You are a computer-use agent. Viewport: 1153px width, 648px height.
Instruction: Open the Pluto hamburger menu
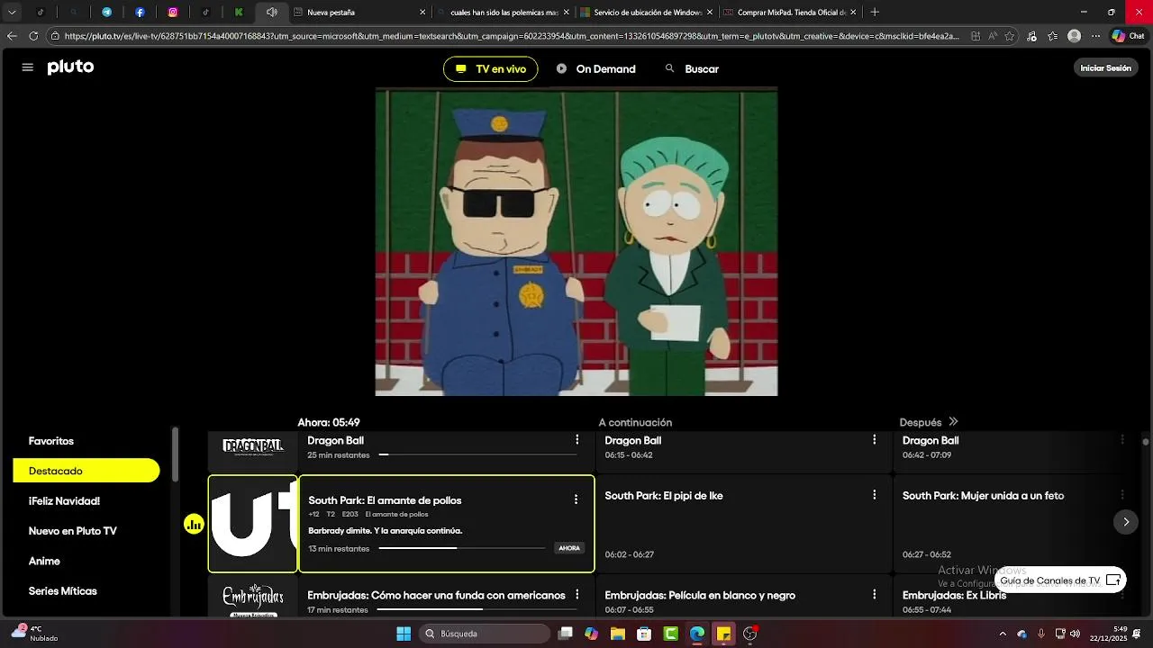pos(27,67)
